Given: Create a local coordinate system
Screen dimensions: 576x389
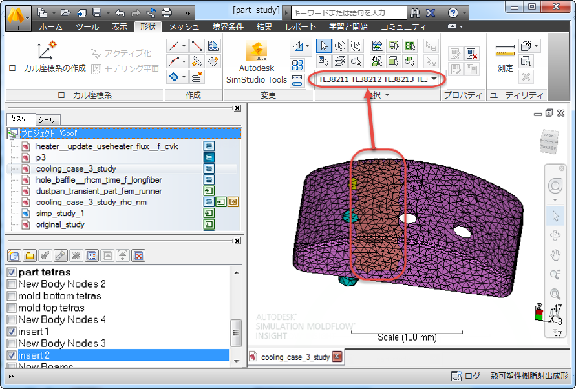Looking at the screenshot, I should (x=47, y=57).
